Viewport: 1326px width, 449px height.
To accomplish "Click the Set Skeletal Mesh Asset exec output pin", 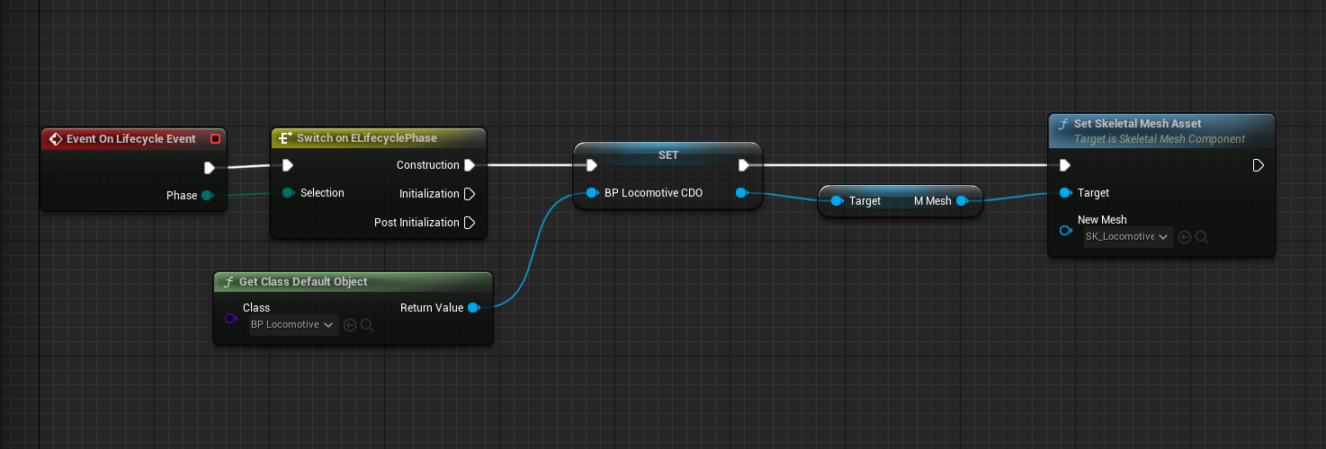I will click(1258, 165).
